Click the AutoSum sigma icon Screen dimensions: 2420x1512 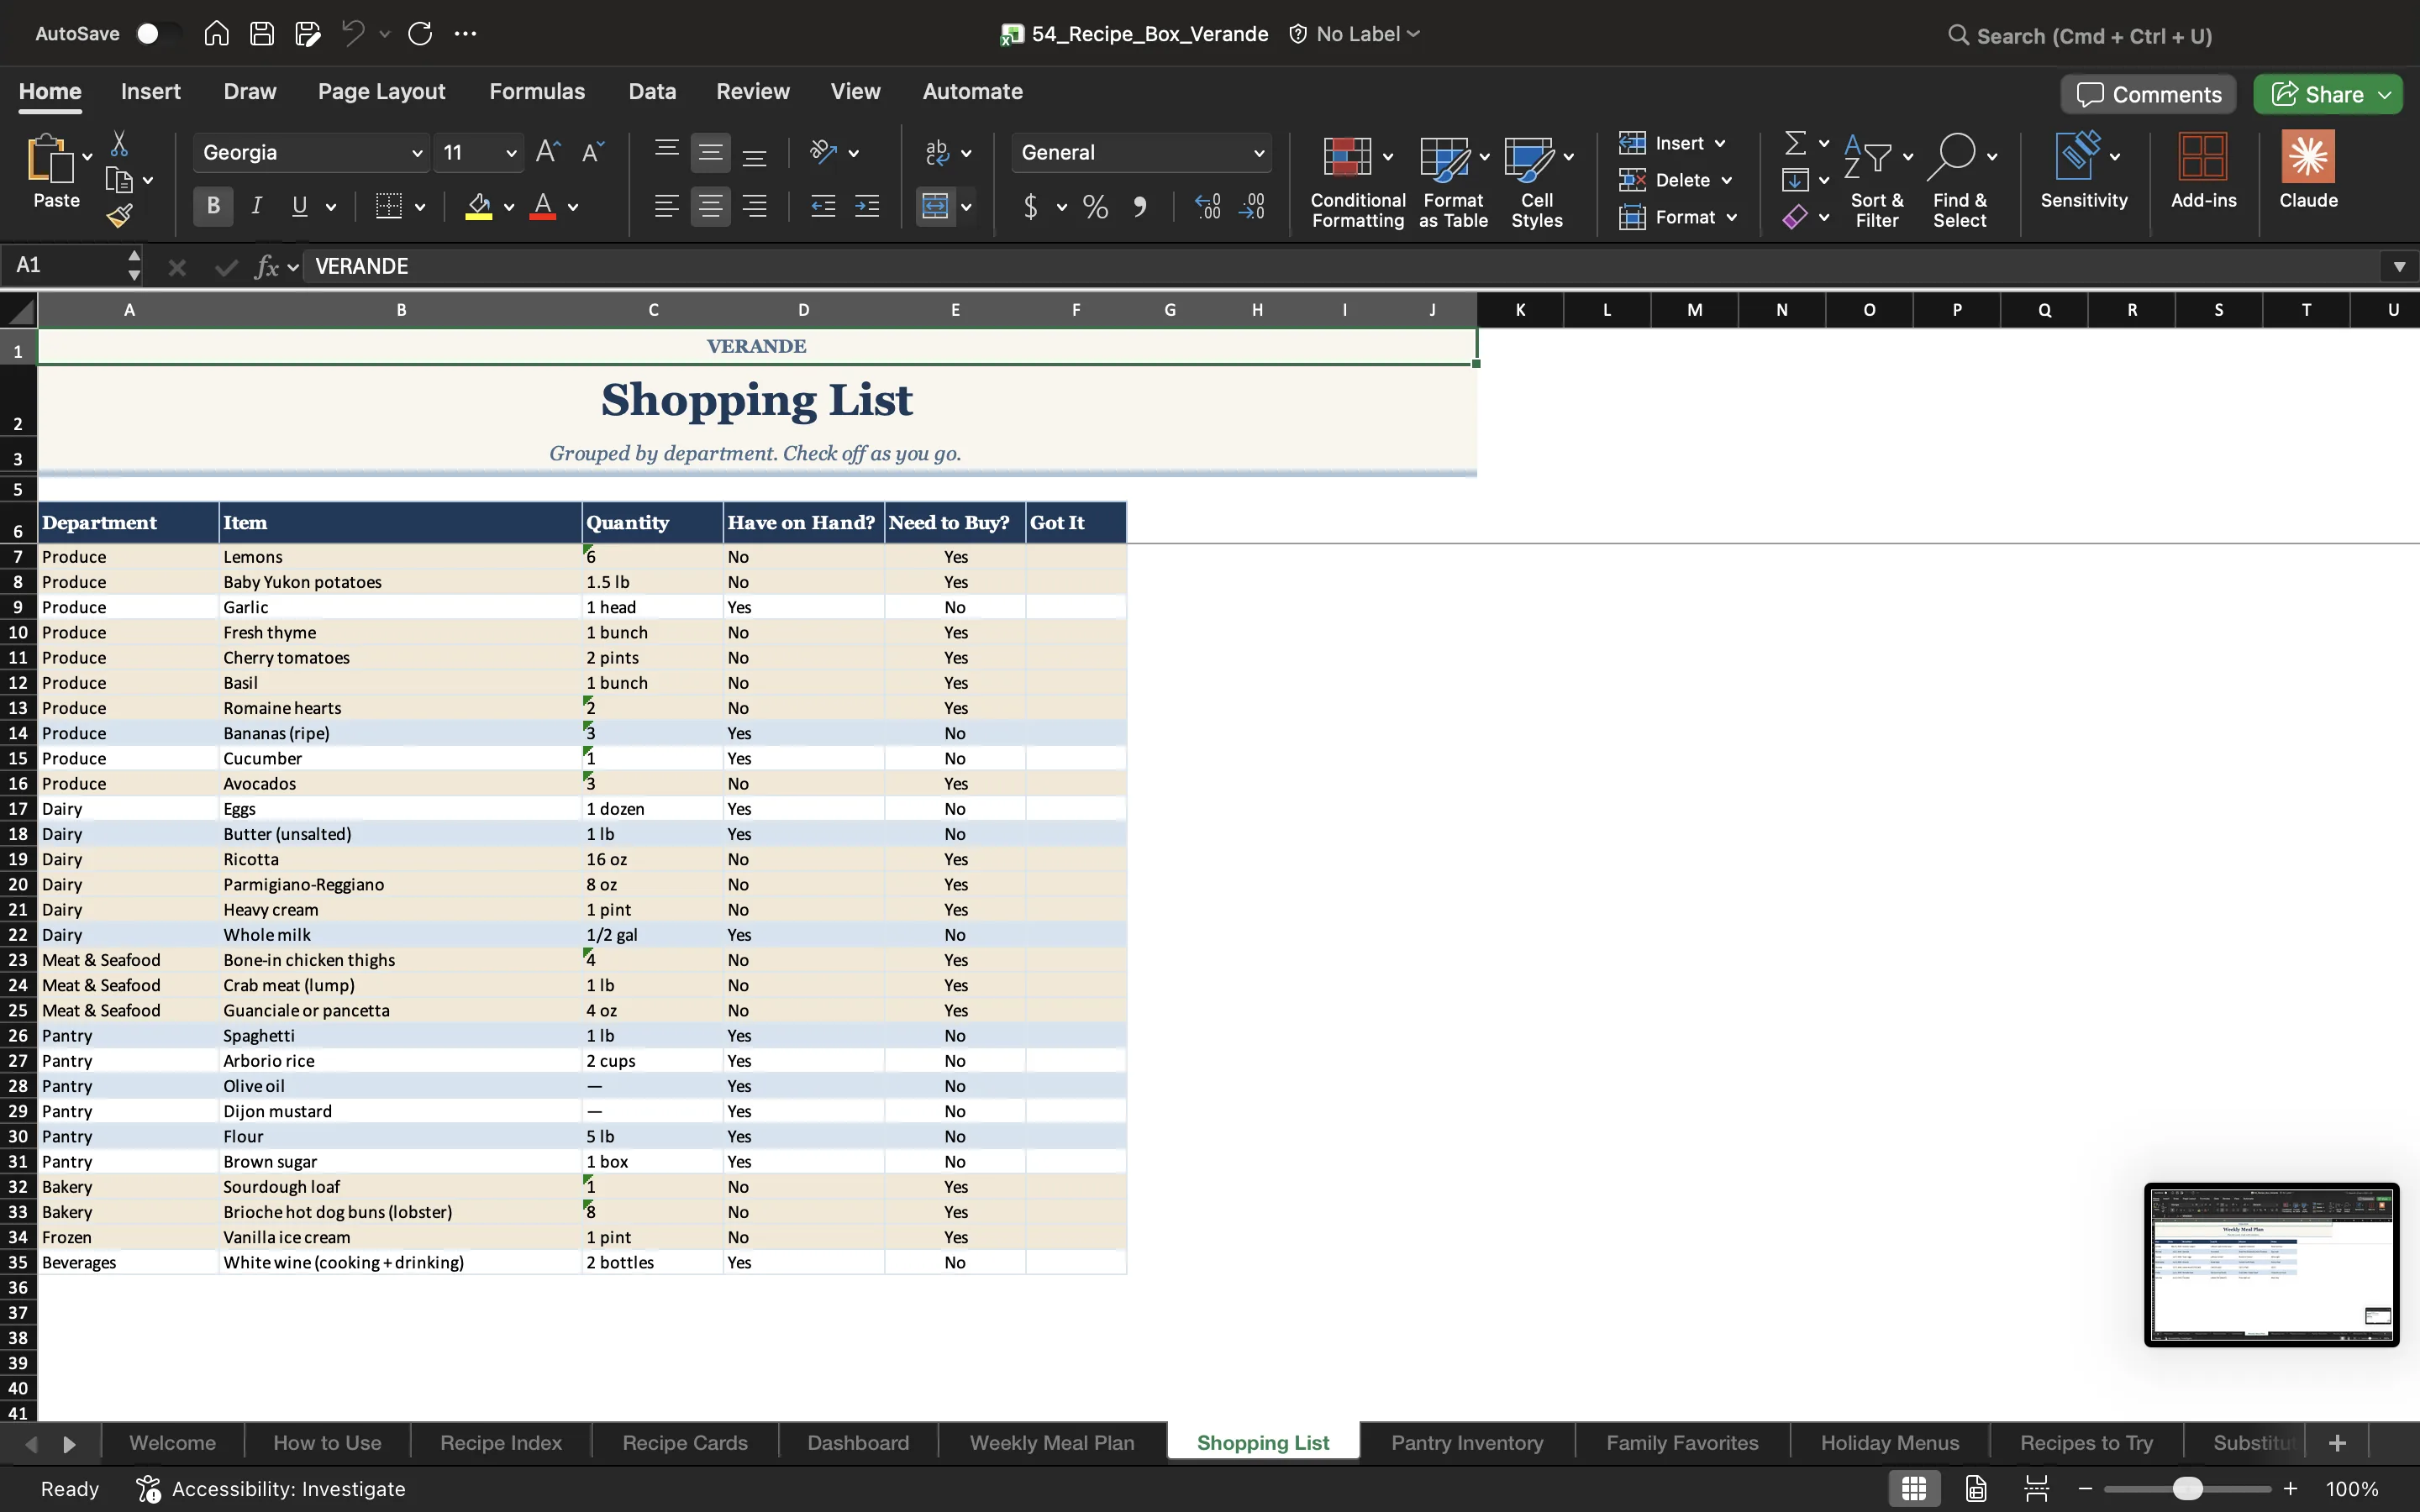1796,143
